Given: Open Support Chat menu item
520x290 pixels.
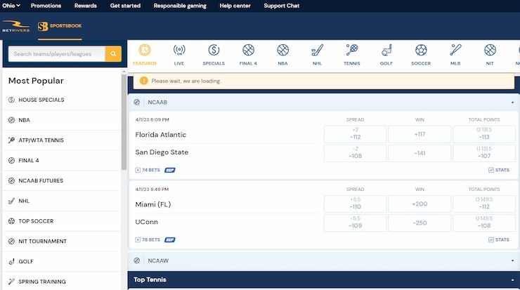Looking at the screenshot, I should pyautogui.click(x=282, y=6).
